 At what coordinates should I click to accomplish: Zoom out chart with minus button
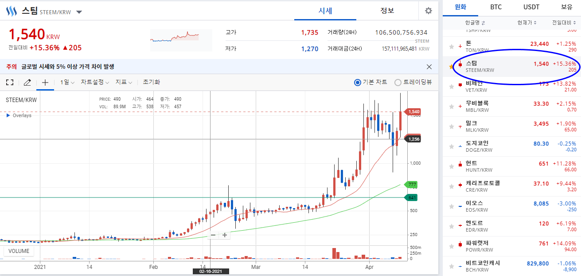(x=213, y=235)
